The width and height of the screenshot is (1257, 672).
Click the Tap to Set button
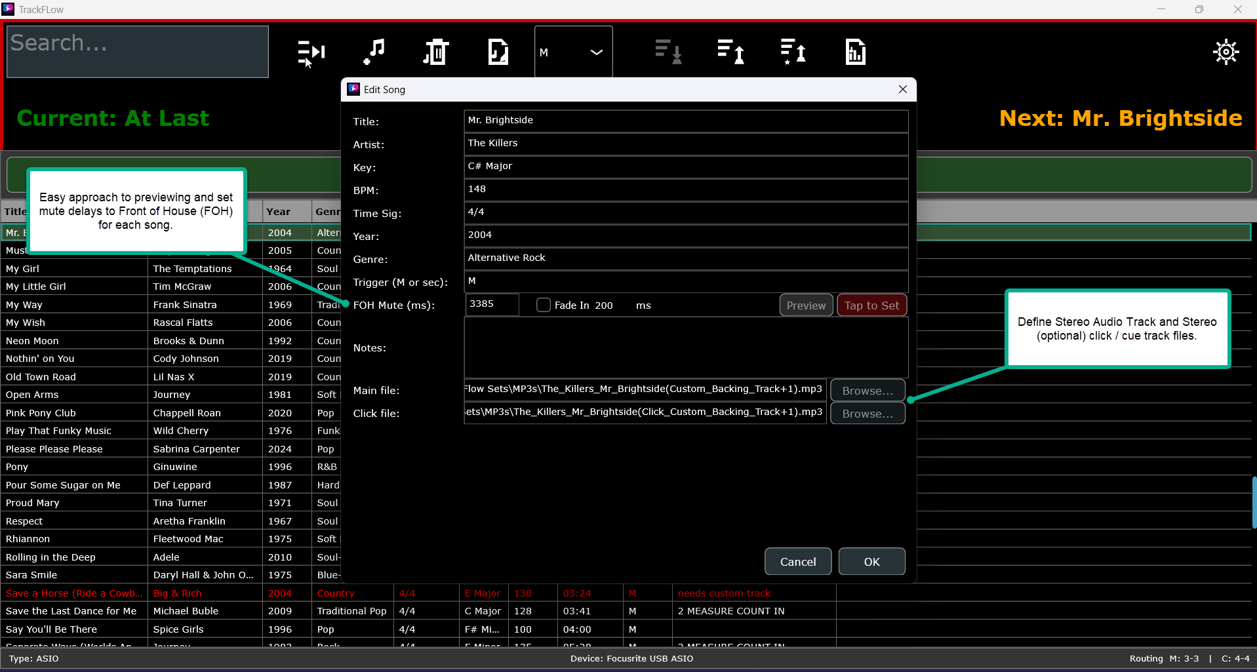(871, 306)
